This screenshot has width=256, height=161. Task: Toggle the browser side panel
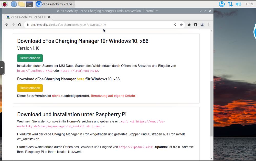pos(196,25)
